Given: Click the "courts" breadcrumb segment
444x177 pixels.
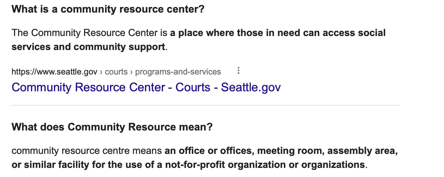Looking at the screenshot, I should point(116,72).
